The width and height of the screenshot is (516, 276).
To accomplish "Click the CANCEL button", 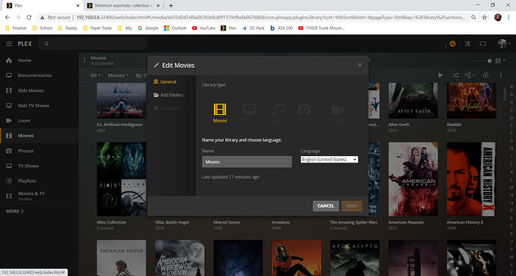I will click(x=325, y=206).
